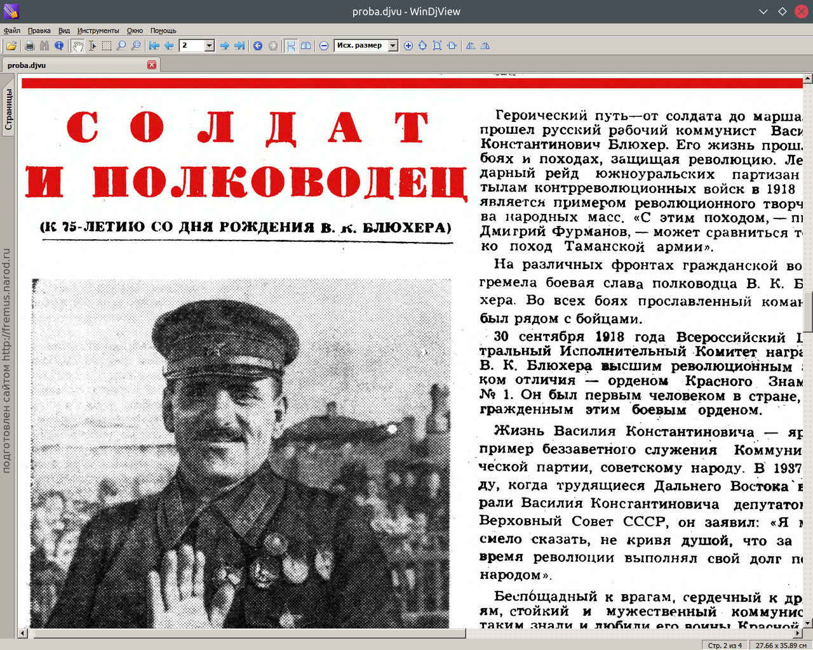Click the vertical scrollbar up arrow
813x650 pixels.
tap(808, 79)
